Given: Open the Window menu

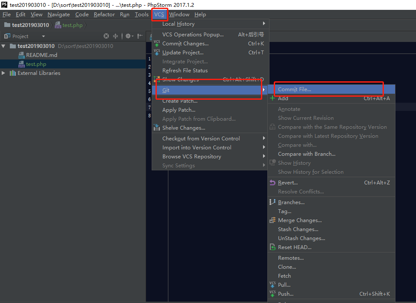Looking at the screenshot, I should pyautogui.click(x=179, y=15).
